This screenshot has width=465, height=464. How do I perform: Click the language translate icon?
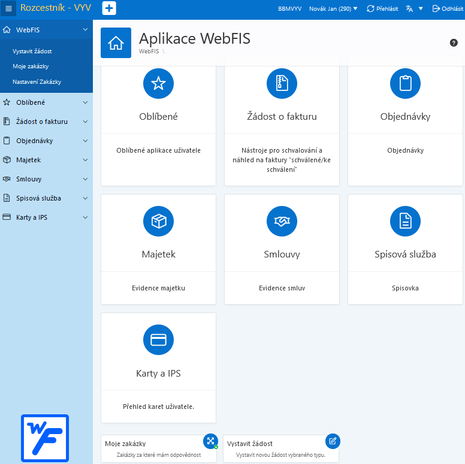(x=409, y=8)
